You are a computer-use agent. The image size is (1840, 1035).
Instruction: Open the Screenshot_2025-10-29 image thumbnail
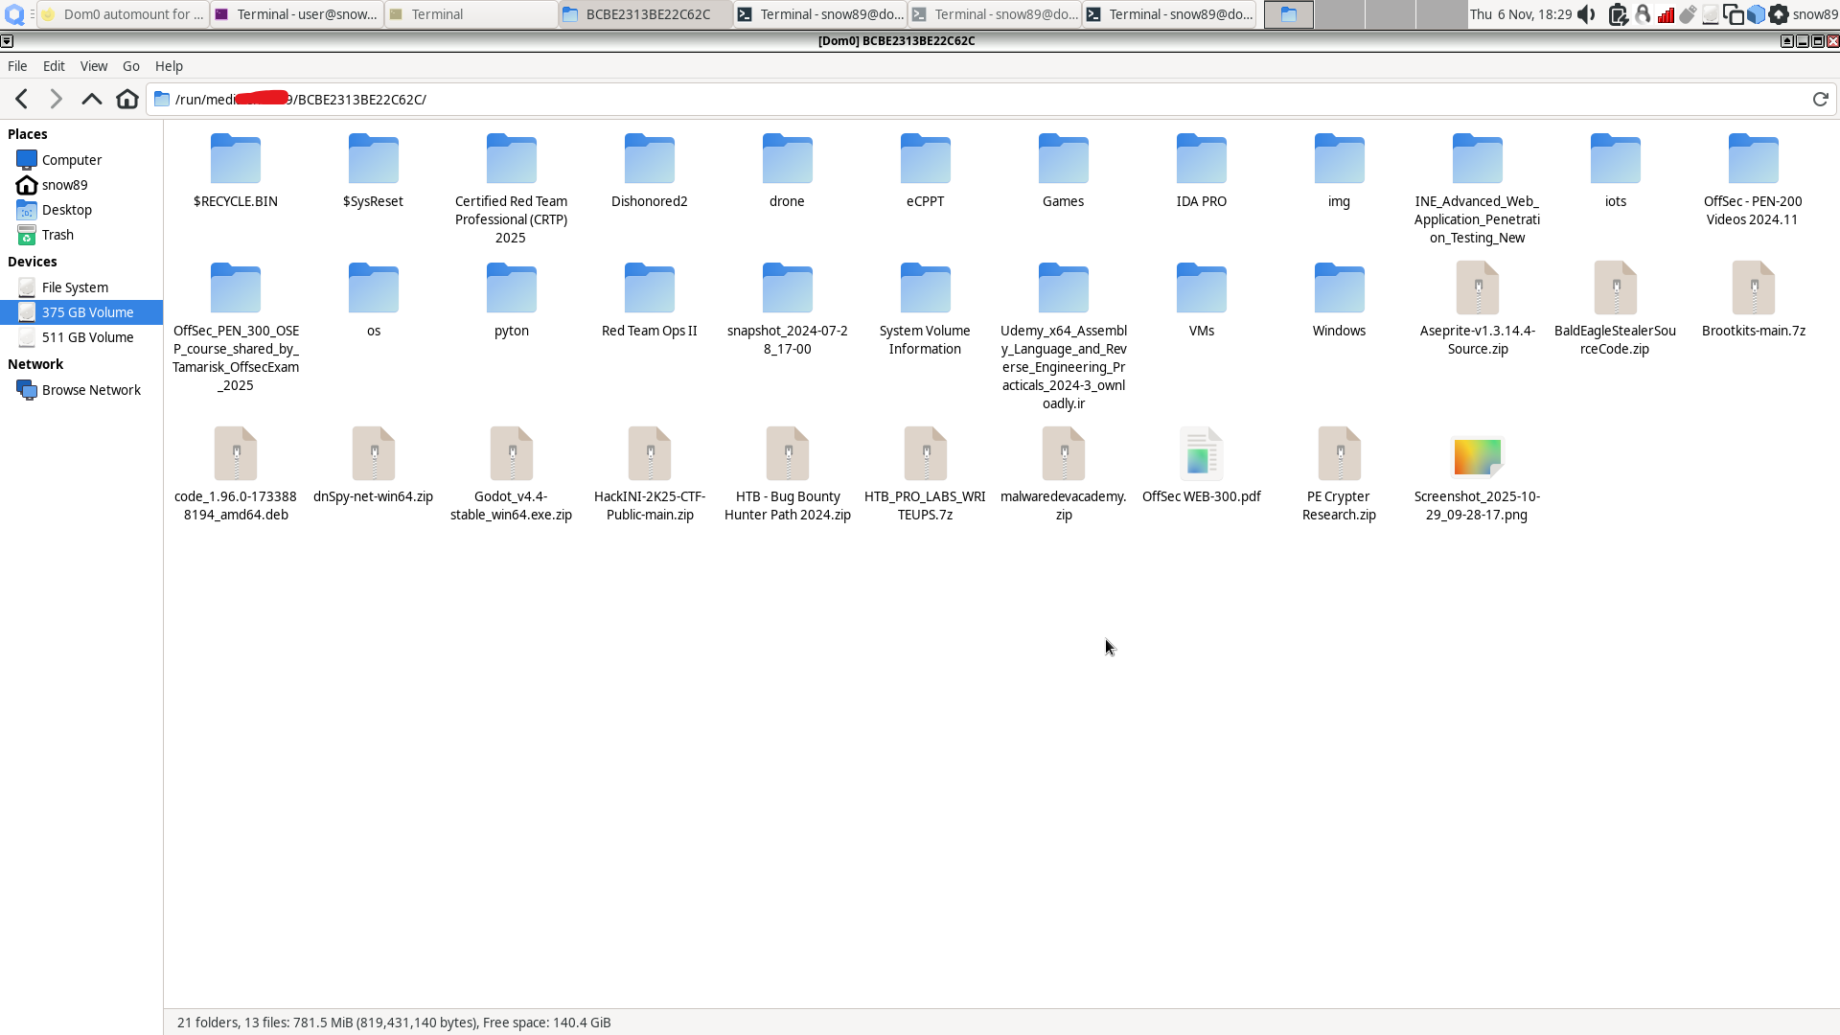[1477, 457]
